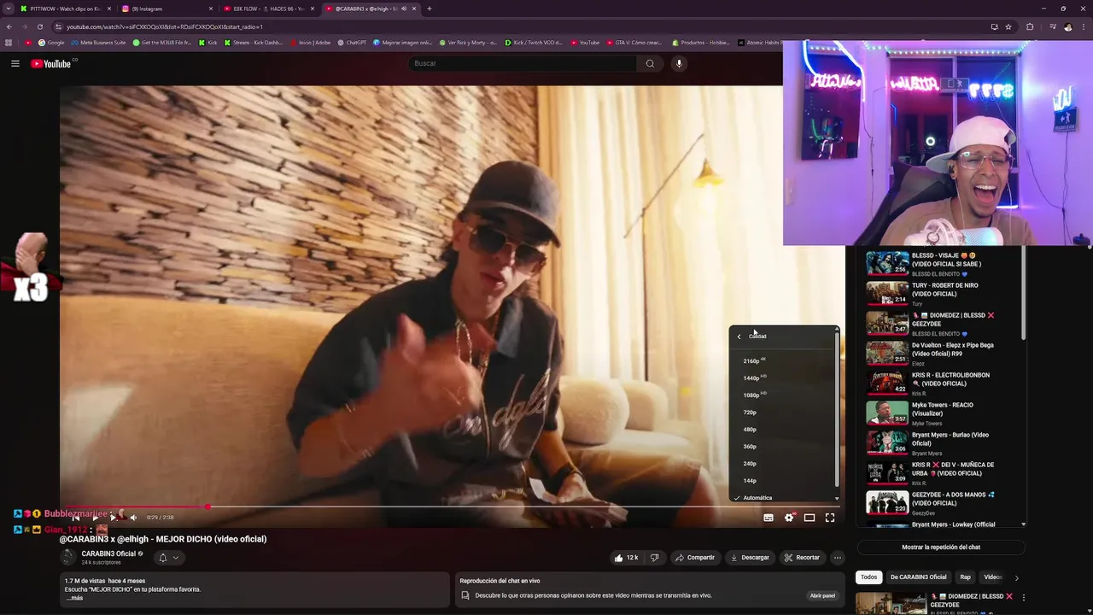This screenshot has width=1093, height=615.
Task: Open KRIS R DEI V - MUÑECA DE URBA
Action: tap(944, 472)
